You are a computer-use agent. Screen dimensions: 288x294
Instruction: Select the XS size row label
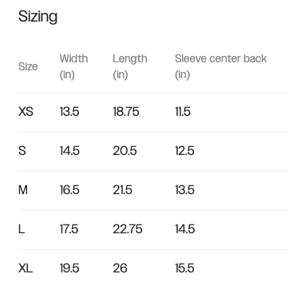pyautogui.click(x=26, y=112)
